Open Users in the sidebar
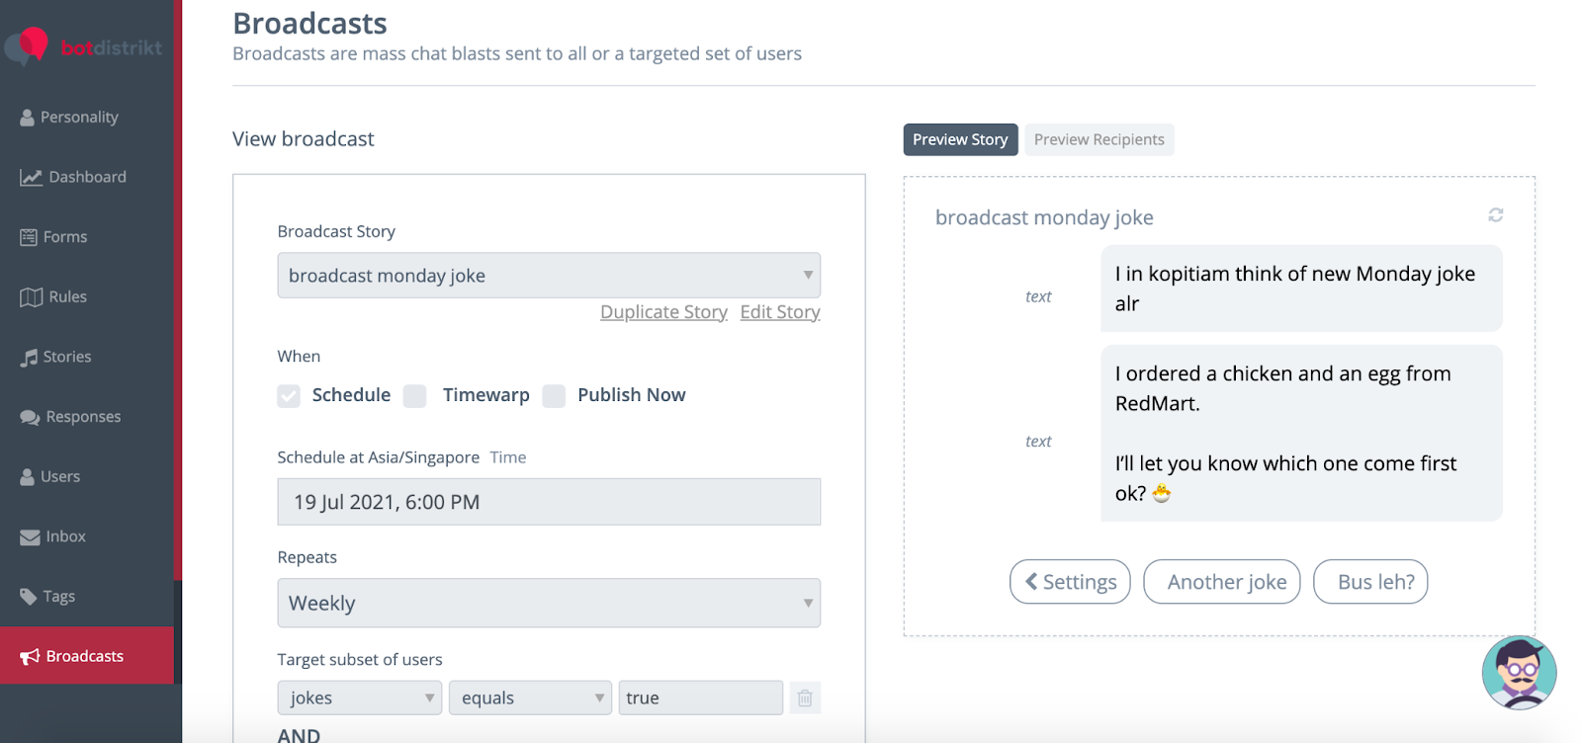This screenshot has width=1582, height=743. [60, 476]
